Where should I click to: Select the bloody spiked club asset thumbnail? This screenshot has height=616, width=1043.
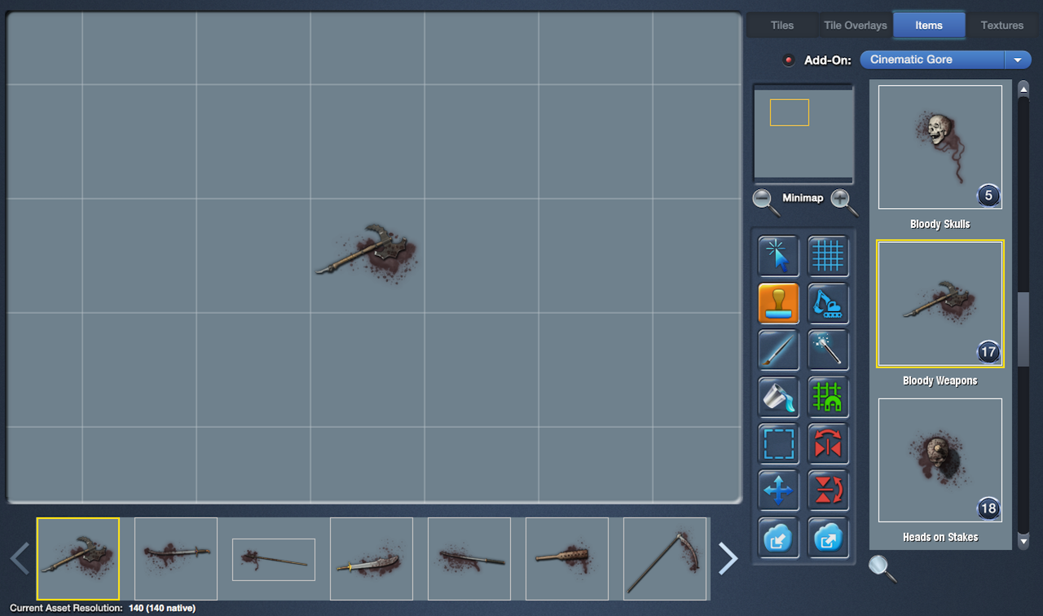567,559
